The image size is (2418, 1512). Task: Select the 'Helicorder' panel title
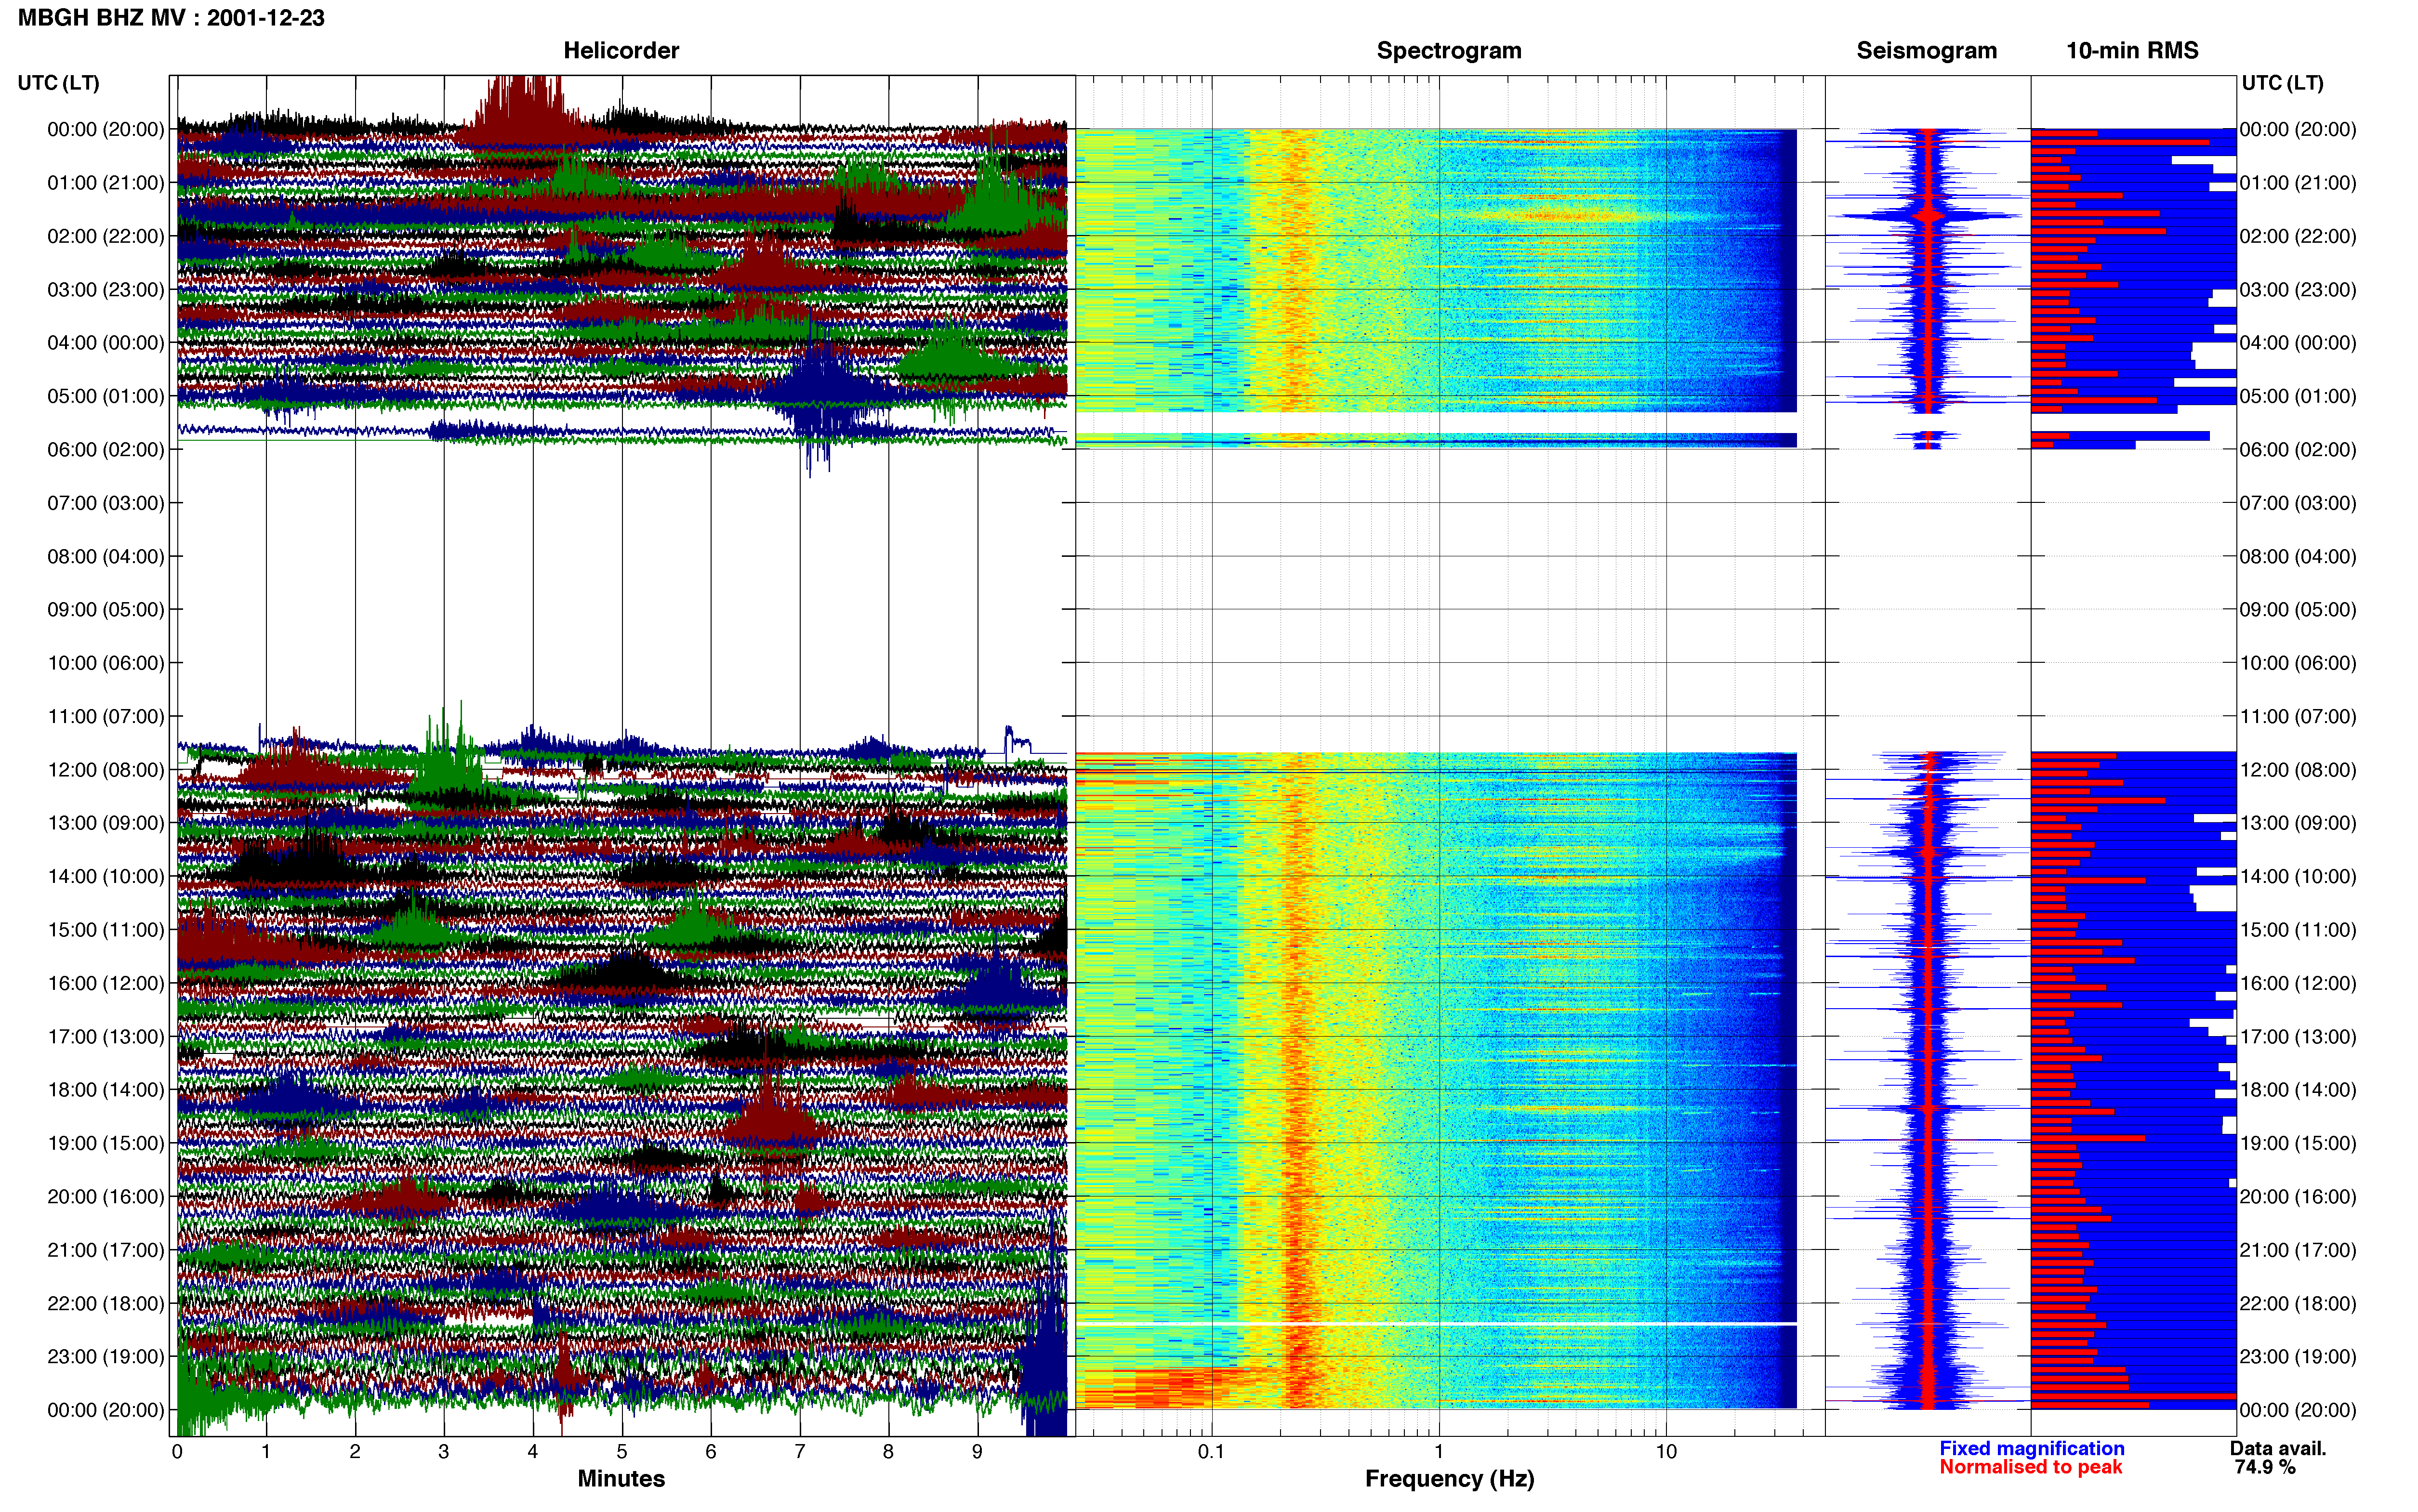pyautogui.click(x=621, y=50)
